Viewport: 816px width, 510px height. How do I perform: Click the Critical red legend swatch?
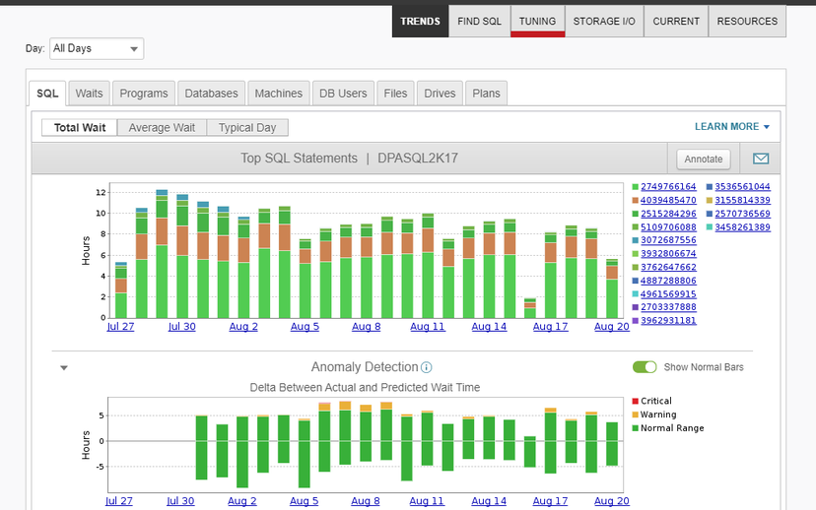tap(635, 402)
